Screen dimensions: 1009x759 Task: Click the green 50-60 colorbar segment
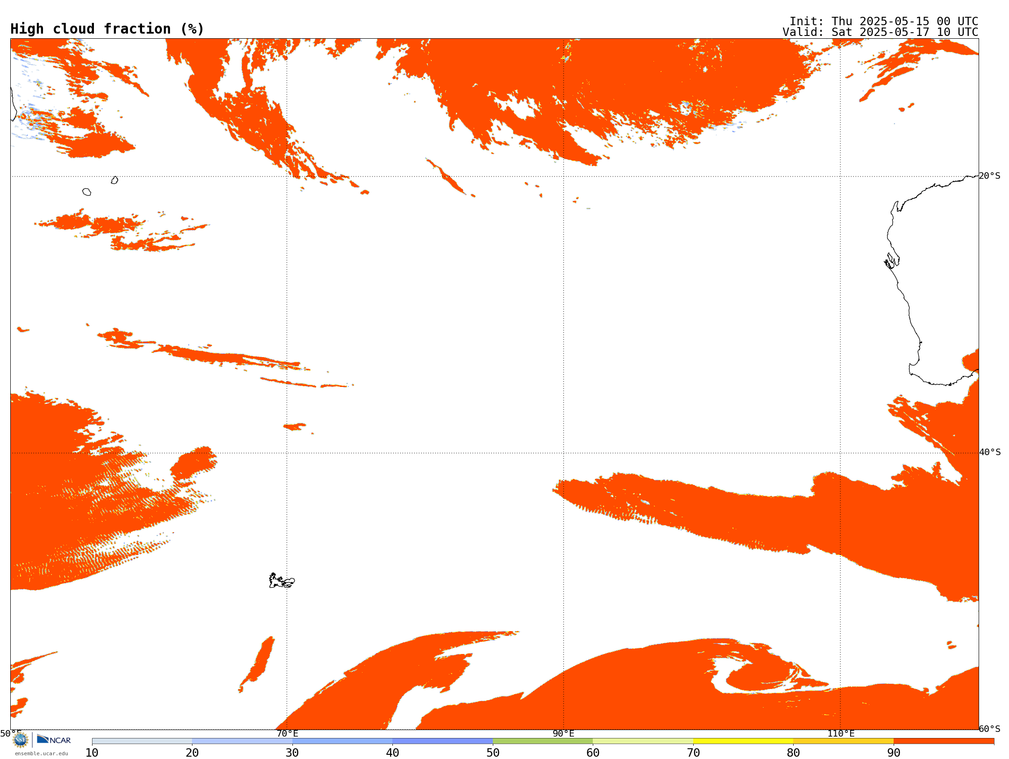[543, 741]
